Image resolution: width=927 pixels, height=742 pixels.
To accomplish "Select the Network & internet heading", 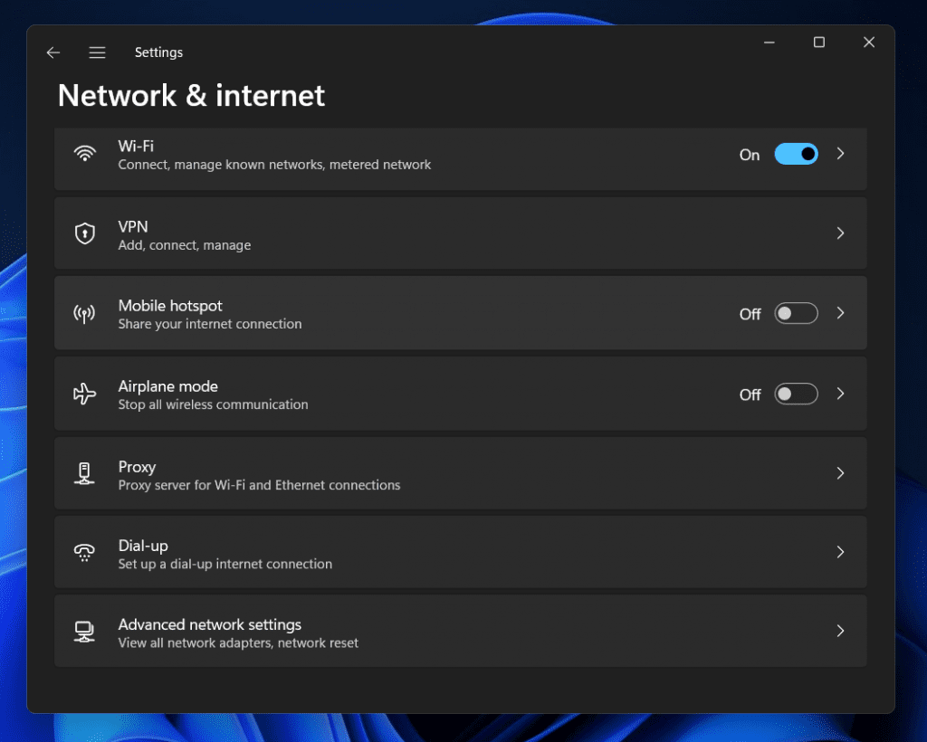I will 190,96.
